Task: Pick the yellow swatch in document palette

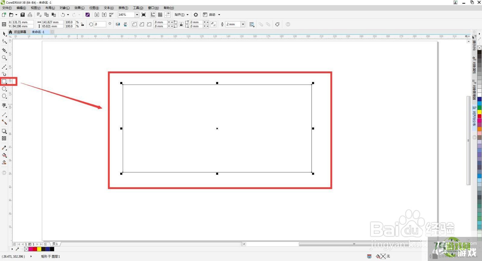Action: point(39,249)
